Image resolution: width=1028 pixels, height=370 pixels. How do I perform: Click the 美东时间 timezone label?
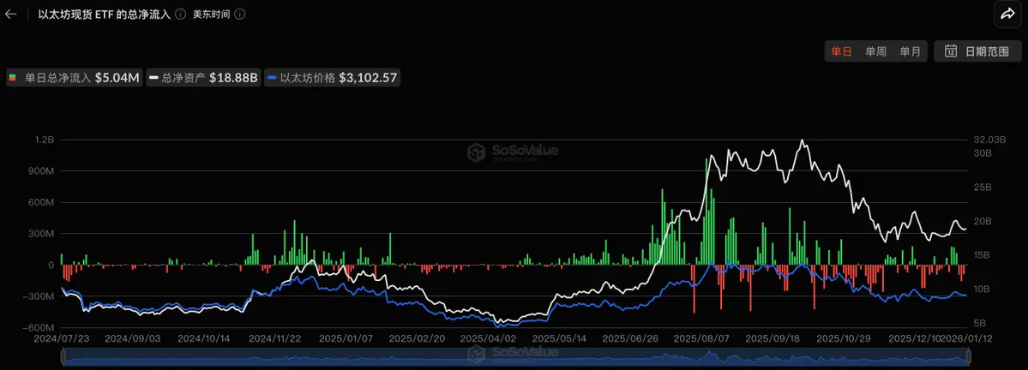pyautogui.click(x=211, y=14)
